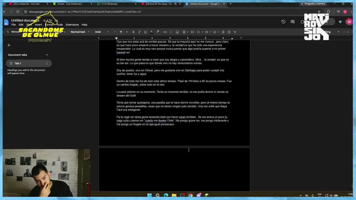Screen dimensions: 356x200
Task: Open the Google Docs home icon
Action: tap(6, 22)
